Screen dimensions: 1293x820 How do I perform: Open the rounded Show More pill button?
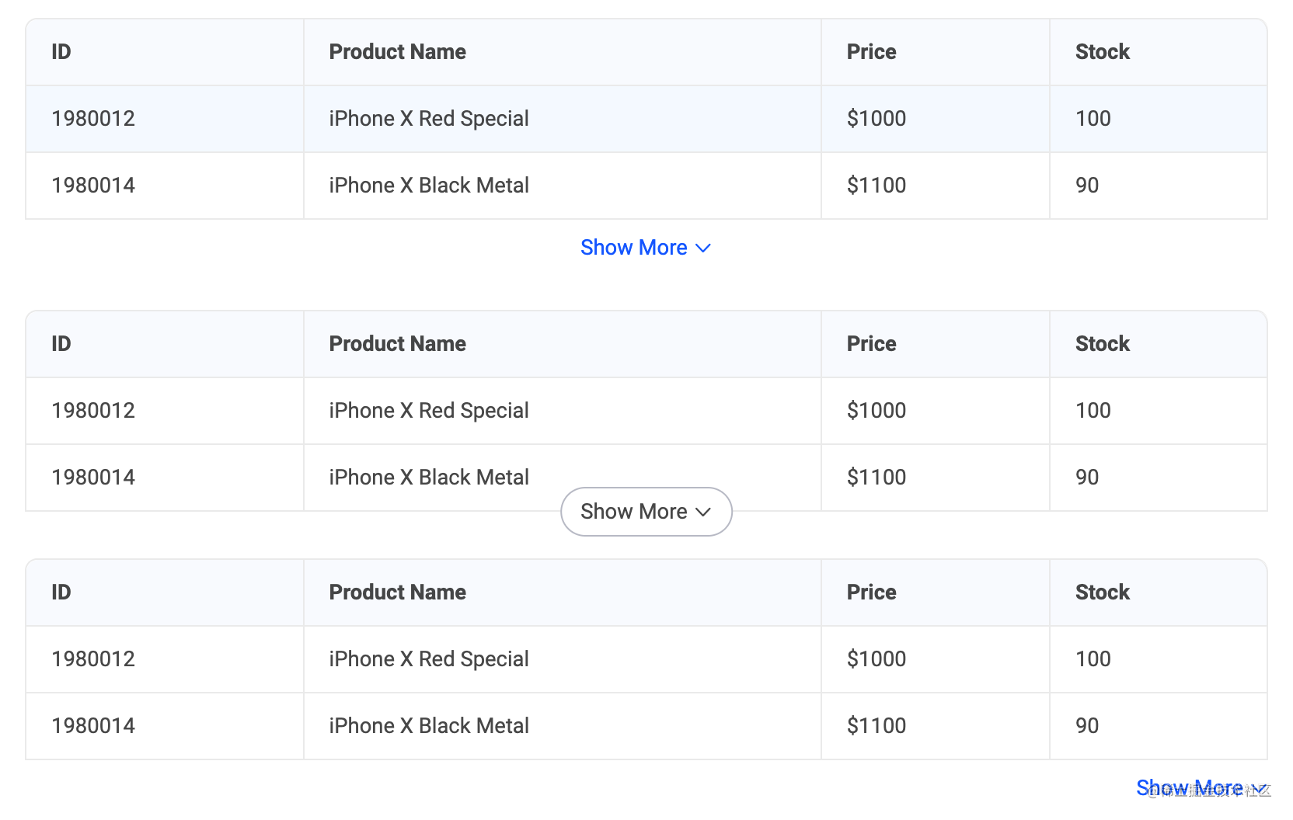pos(646,512)
